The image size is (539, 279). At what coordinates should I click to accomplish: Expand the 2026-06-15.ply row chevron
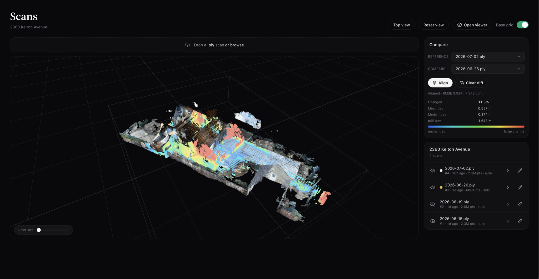pyautogui.click(x=508, y=221)
